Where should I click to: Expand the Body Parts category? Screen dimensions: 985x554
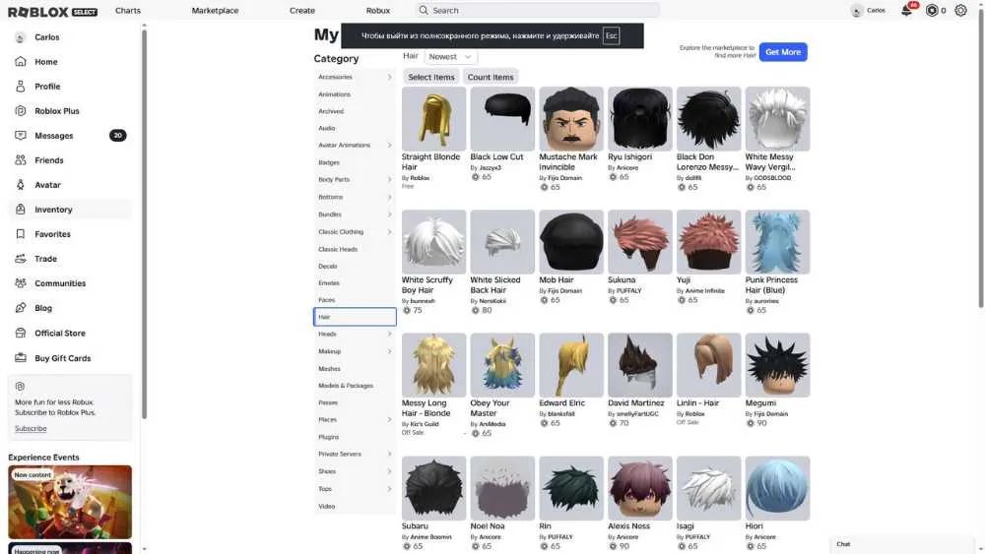pyautogui.click(x=389, y=179)
